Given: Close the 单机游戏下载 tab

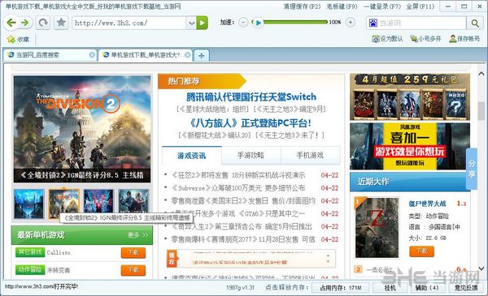Looking at the screenshot, I should (x=188, y=55).
